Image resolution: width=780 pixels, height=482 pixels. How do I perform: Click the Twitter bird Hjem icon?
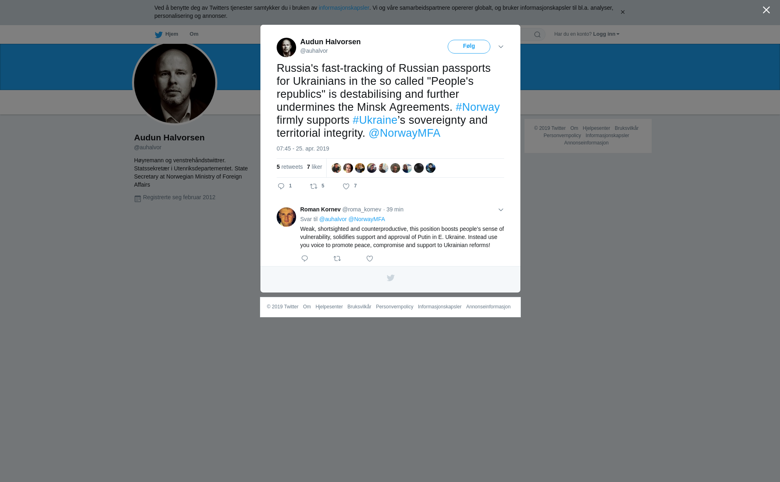pos(158,34)
